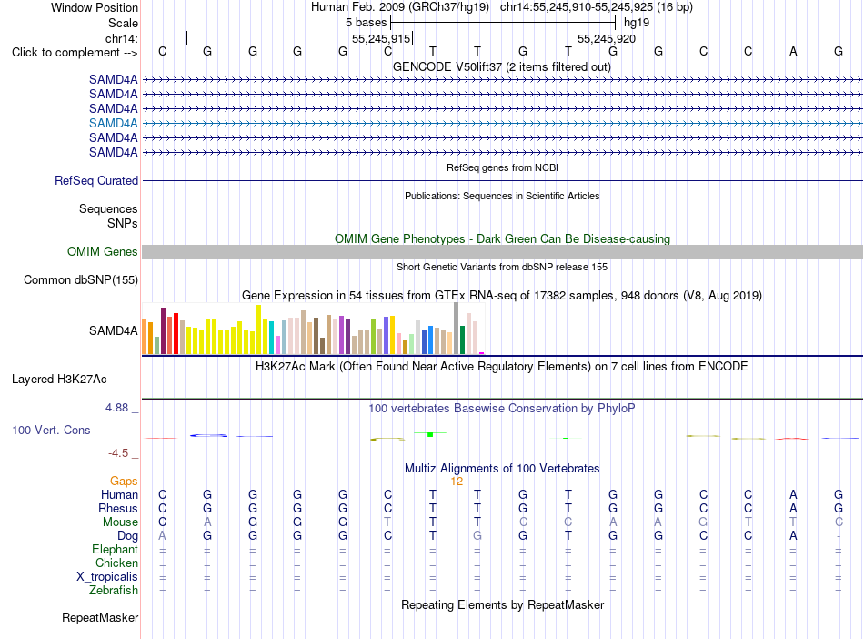
Task: Select the light-blue SAMD4A transcript label
Action: coord(113,123)
